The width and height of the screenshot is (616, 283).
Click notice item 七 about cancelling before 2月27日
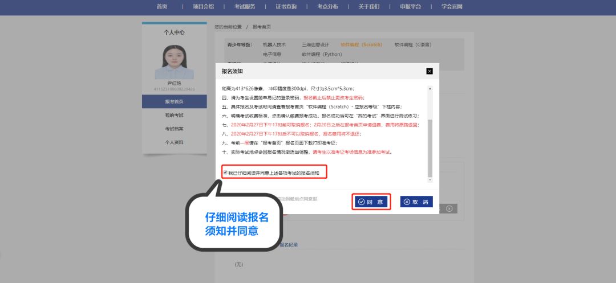pyautogui.click(x=321, y=125)
